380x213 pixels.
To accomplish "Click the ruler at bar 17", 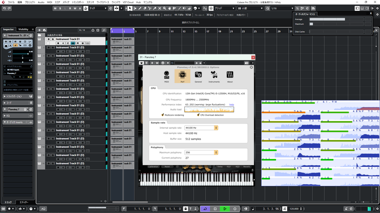I will point(208,31).
